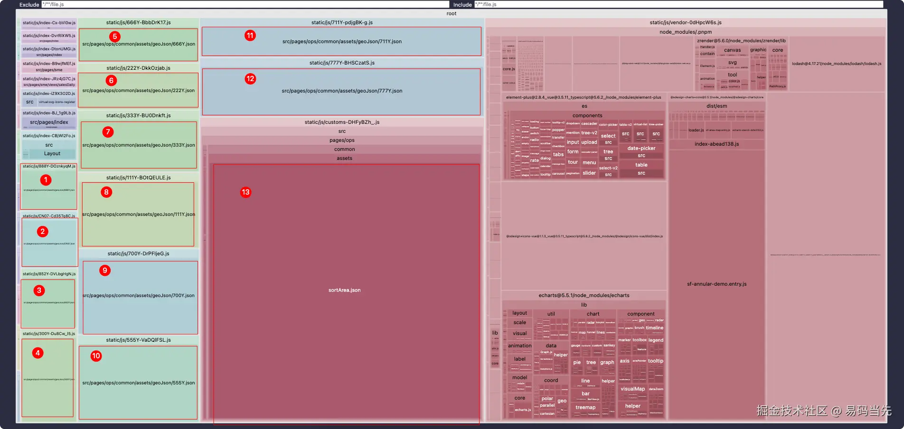Select the echarts chart folder header
Viewport: 904px width, 429px height.
point(593,314)
